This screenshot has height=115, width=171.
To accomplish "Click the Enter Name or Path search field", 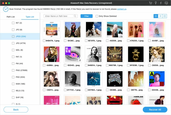I will click(59, 16).
